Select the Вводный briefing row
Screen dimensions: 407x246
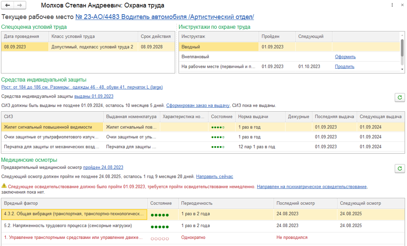tap(219, 47)
